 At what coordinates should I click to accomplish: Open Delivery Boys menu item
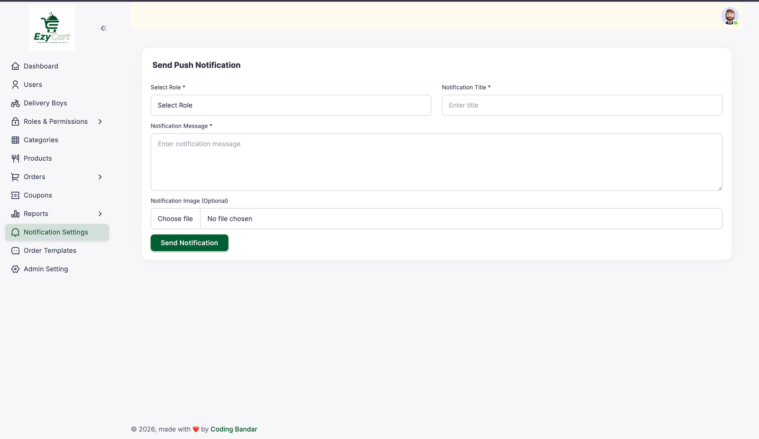click(x=57, y=103)
